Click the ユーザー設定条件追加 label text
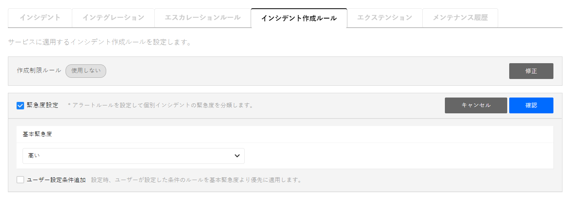The image size is (570, 201). [x=56, y=180]
